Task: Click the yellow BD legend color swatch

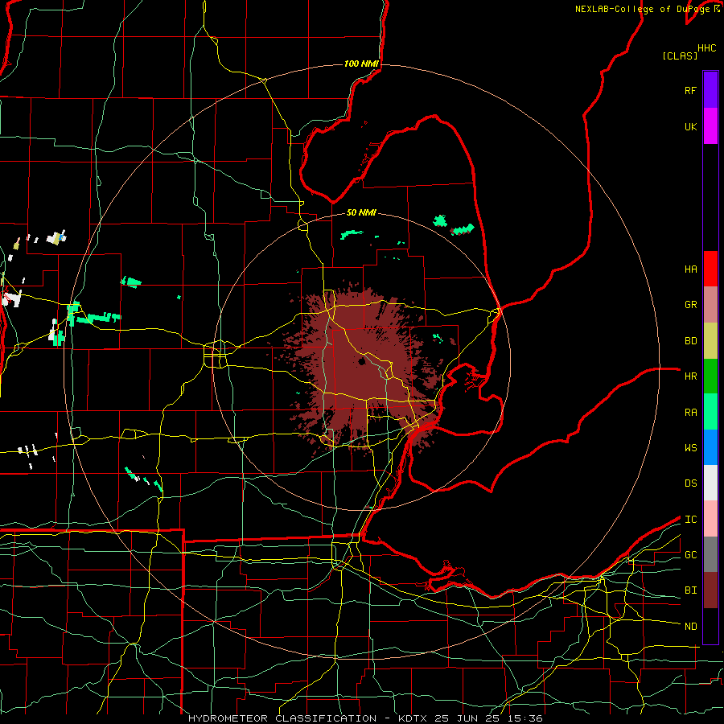Action: [x=710, y=341]
